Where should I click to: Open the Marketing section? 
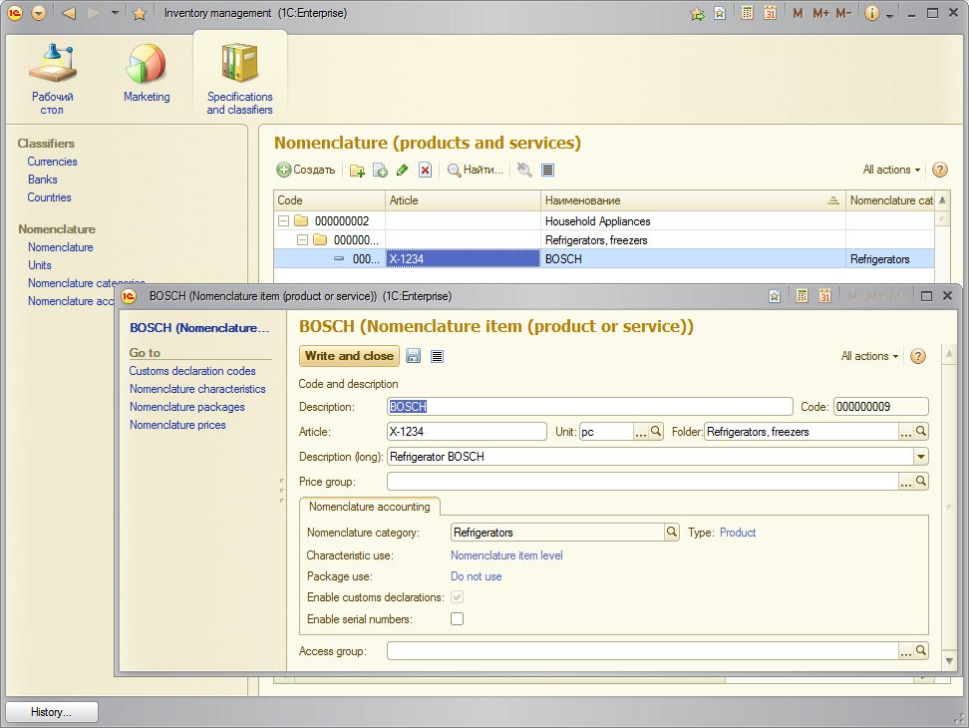(x=147, y=75)
